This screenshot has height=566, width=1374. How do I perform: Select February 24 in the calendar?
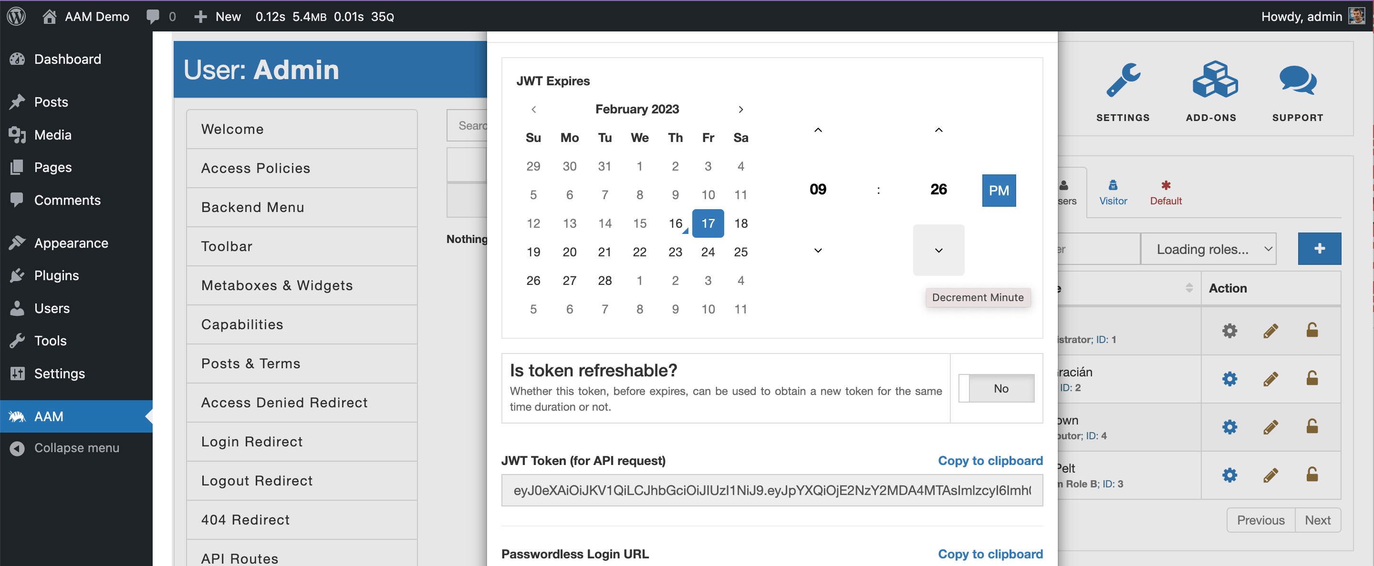pyautogui.click(x=708, y=252)
